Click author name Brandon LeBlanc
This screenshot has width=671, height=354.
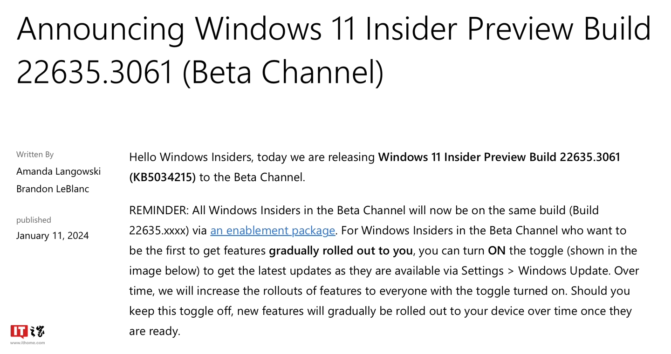tap(53, 189)
